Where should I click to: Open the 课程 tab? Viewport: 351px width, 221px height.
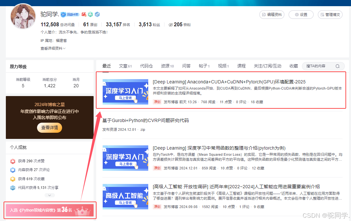[241, 66]
